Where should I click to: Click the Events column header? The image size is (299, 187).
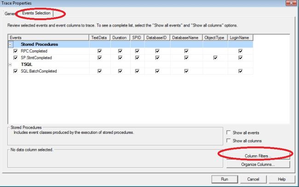coord(48,38)
